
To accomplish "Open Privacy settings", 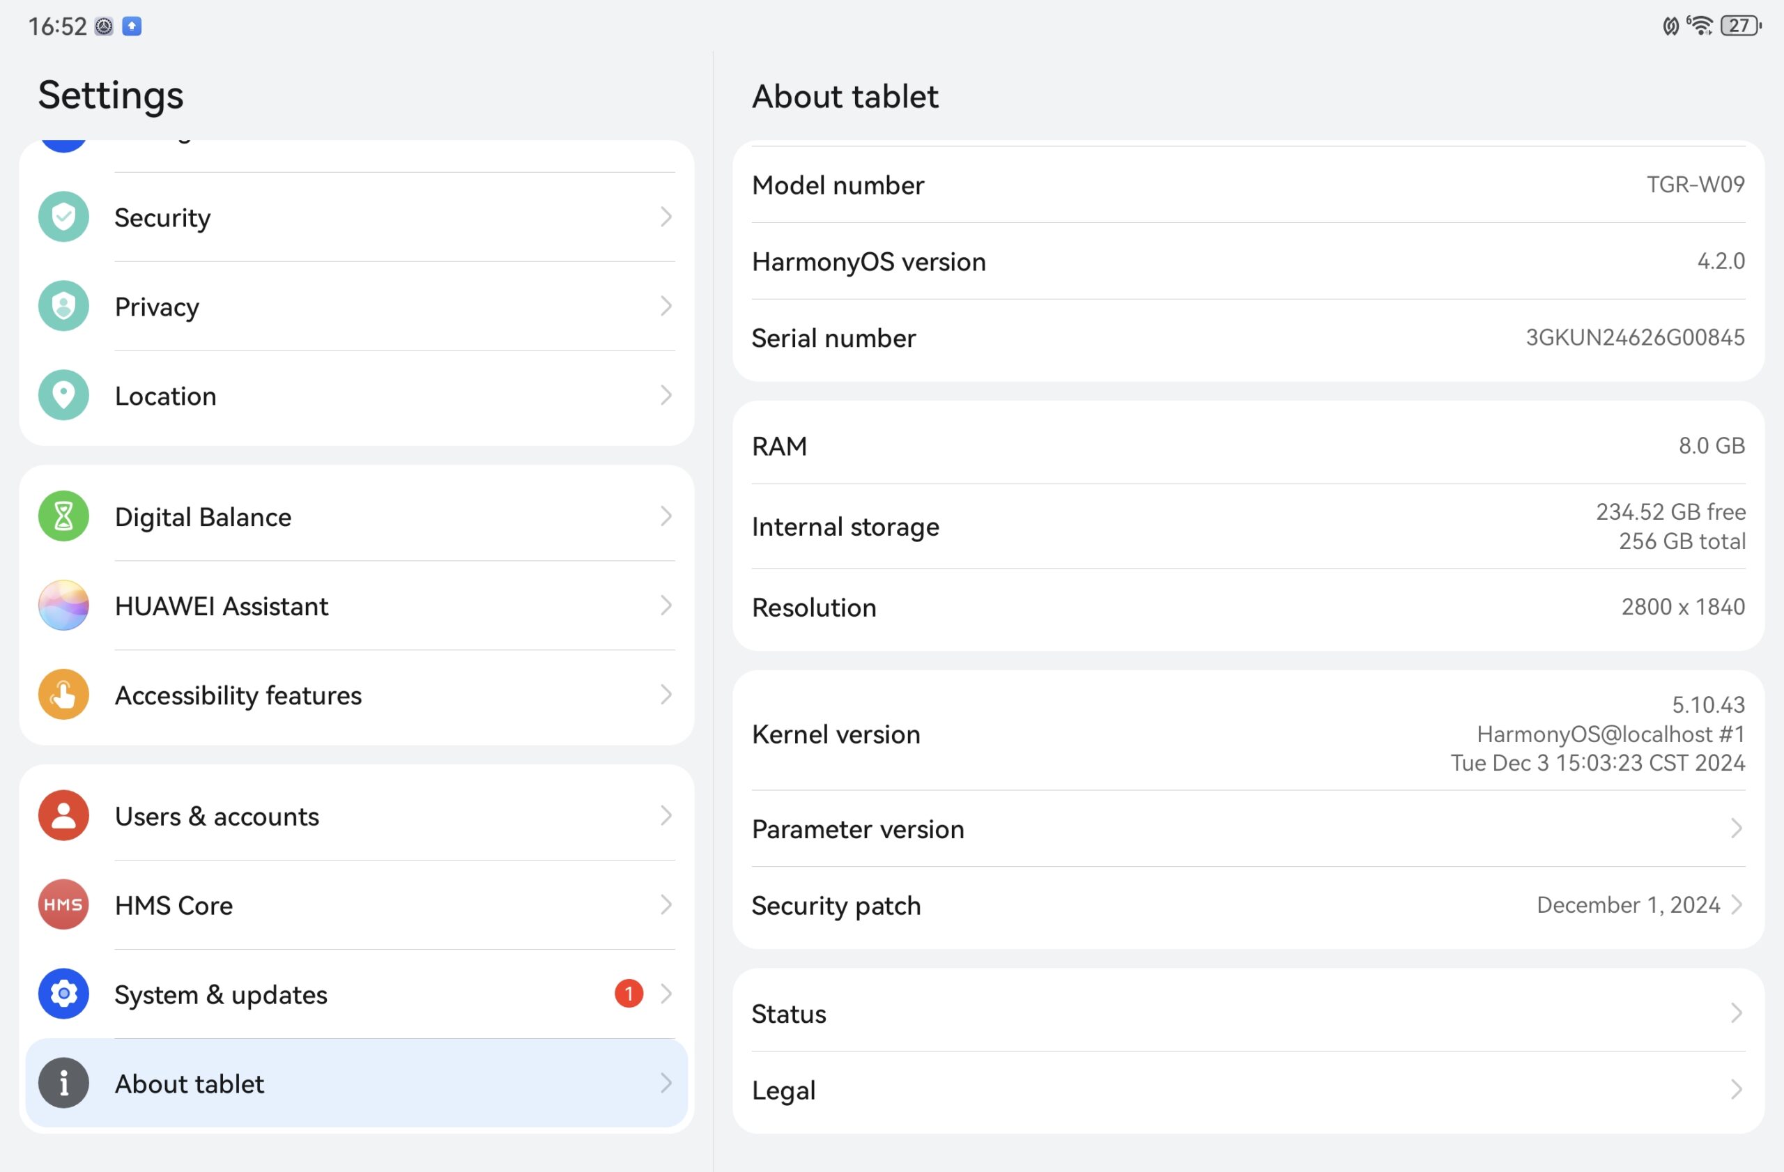I will click(x=357, y=307).
